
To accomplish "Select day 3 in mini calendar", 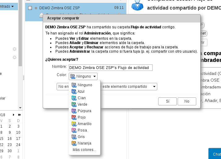I will click(18, 126).
